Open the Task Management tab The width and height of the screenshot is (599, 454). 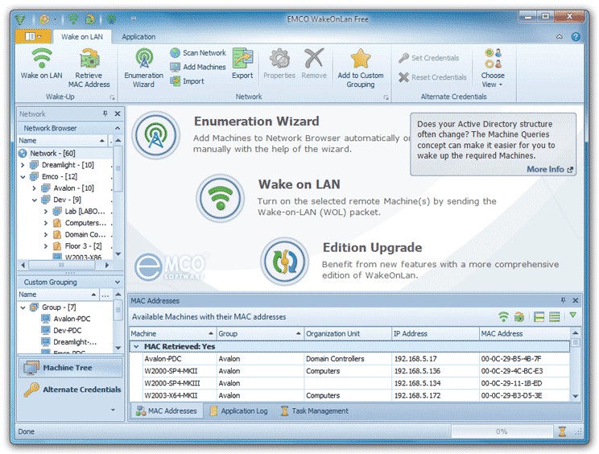pos(315,411)
